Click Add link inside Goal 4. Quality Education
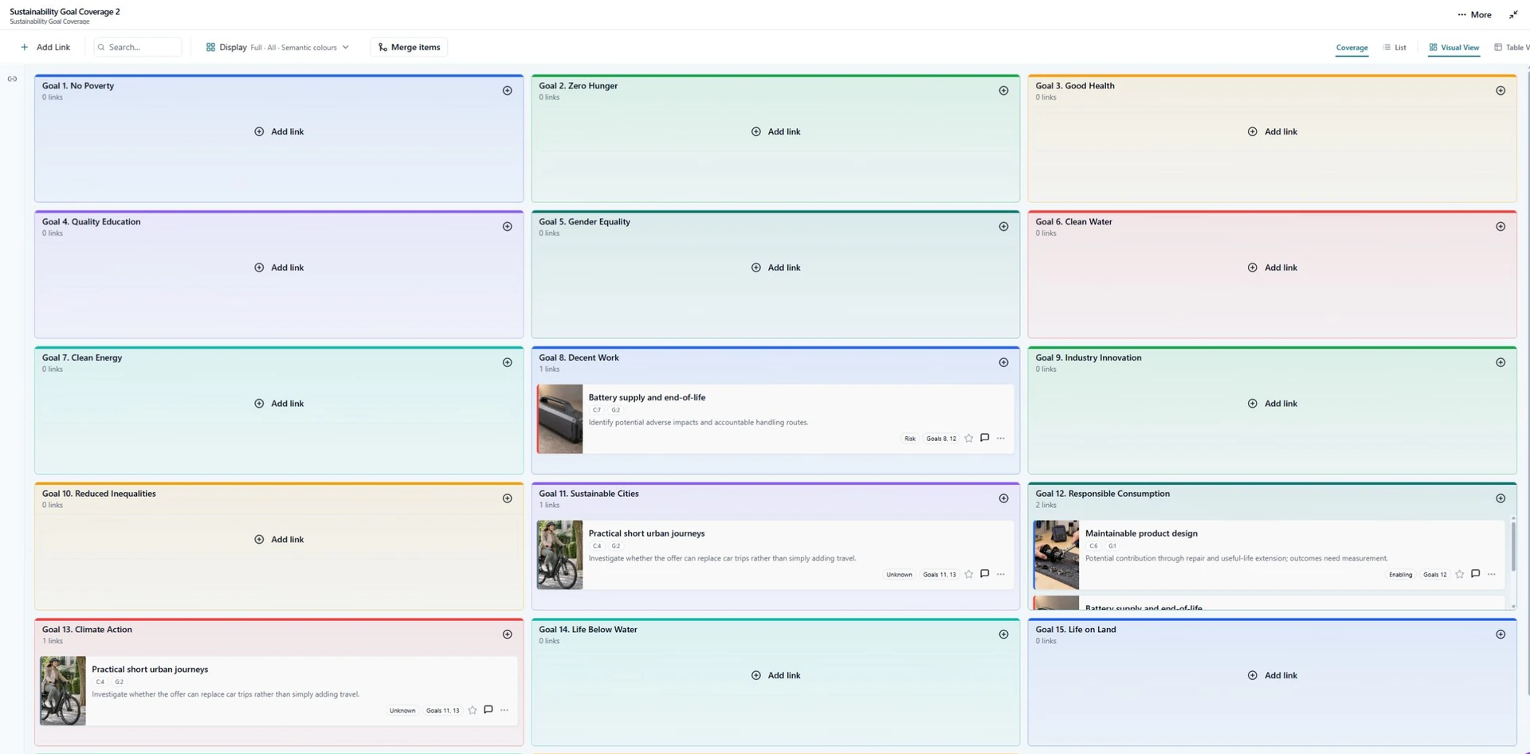The height and width of the screenshot is (754, 1530). click(x=279, y=268)
